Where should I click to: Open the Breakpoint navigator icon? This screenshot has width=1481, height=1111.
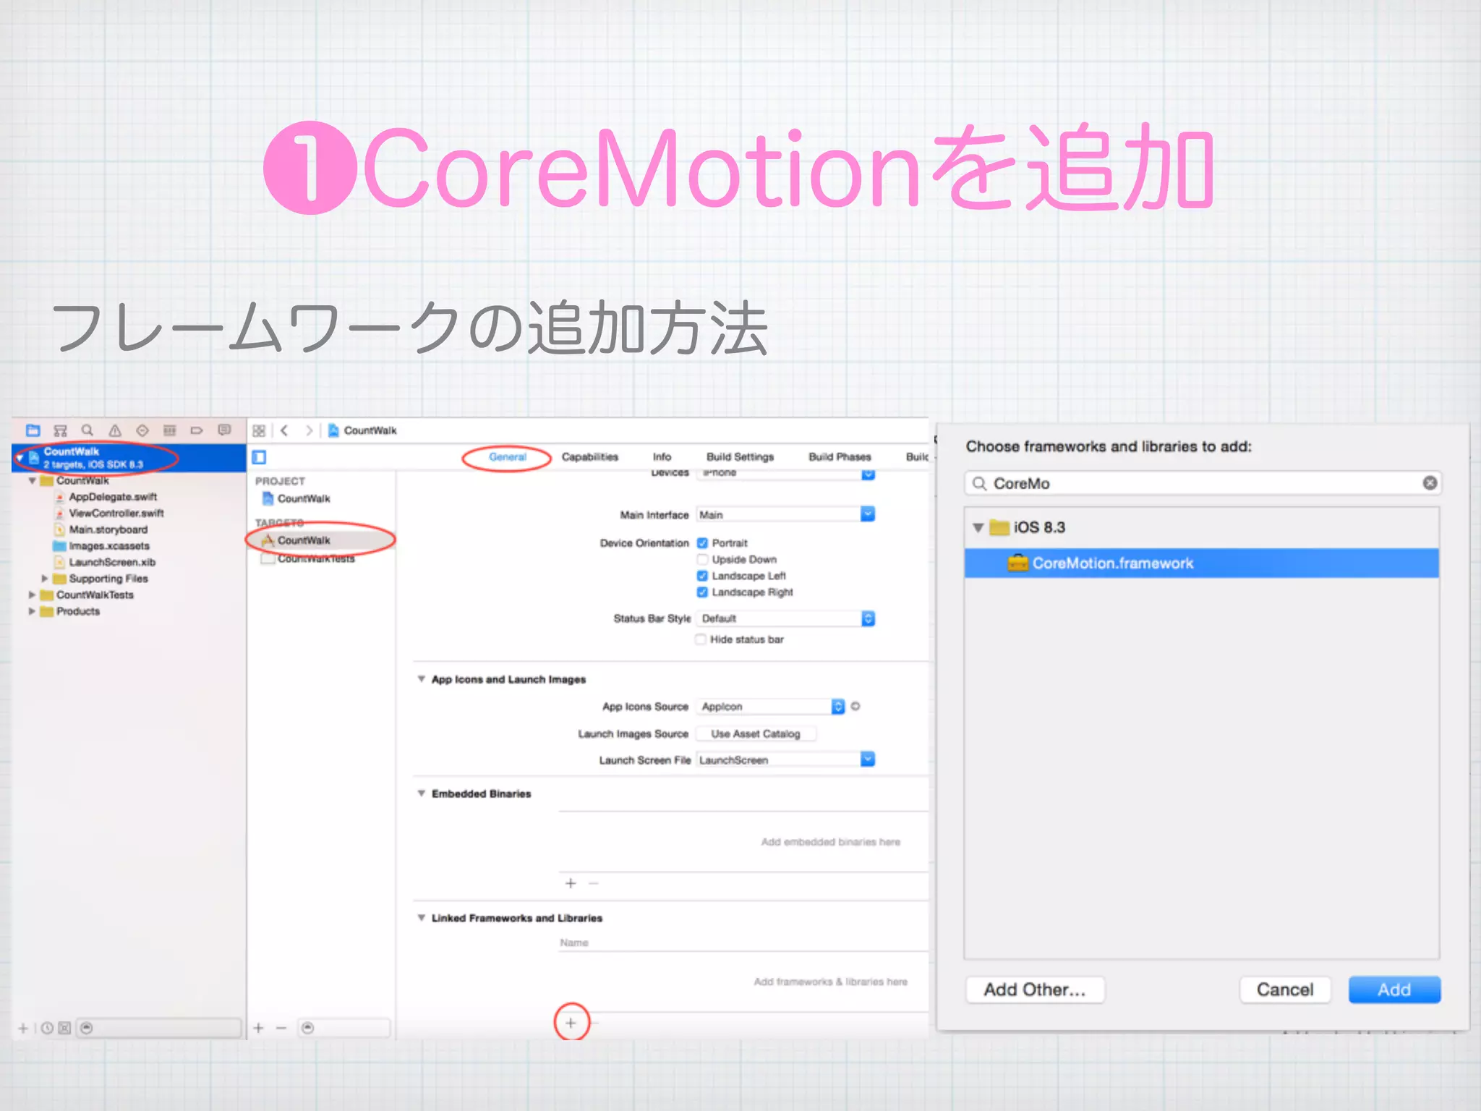point(197,430)
